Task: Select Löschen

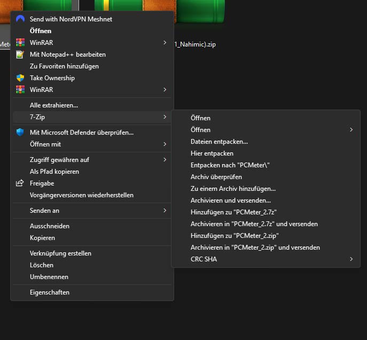Action: click(92, 265)
